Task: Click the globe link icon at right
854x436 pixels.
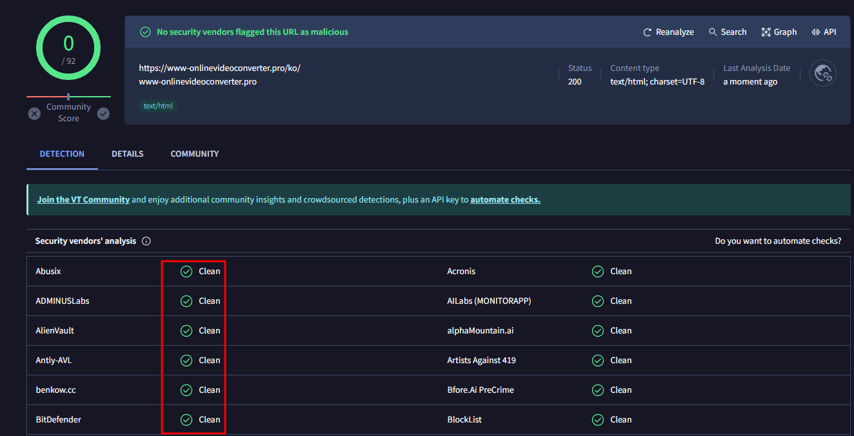Action: point(823,73)
